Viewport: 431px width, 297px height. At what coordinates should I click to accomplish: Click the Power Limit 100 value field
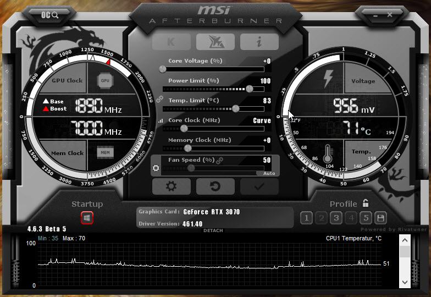(265, 81)
